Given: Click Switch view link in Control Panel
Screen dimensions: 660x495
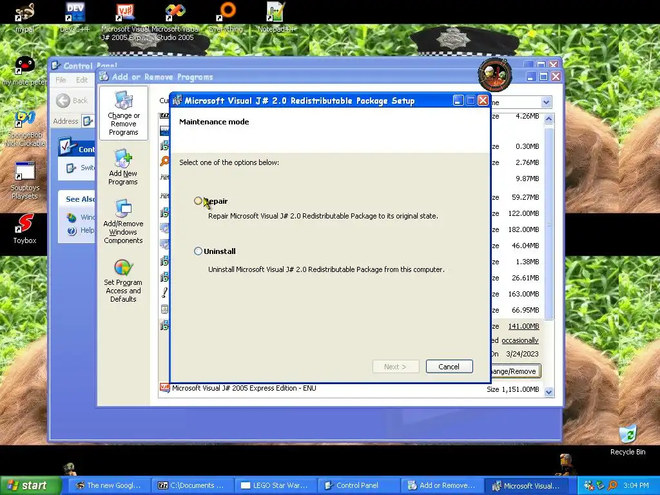Looking at the screenshot, I should click(x=87, y=168).
